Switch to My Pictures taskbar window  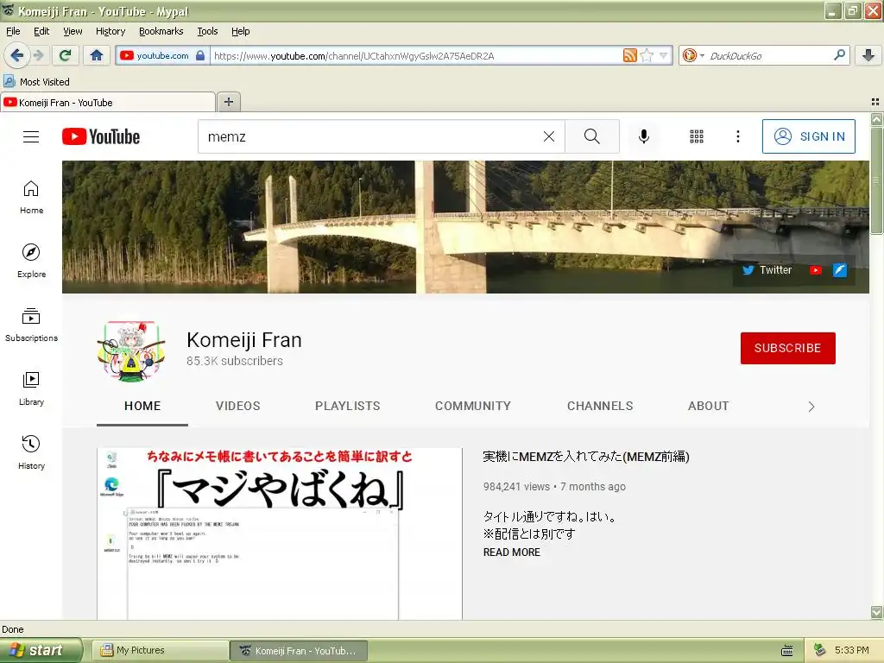(x=160, y=651)
